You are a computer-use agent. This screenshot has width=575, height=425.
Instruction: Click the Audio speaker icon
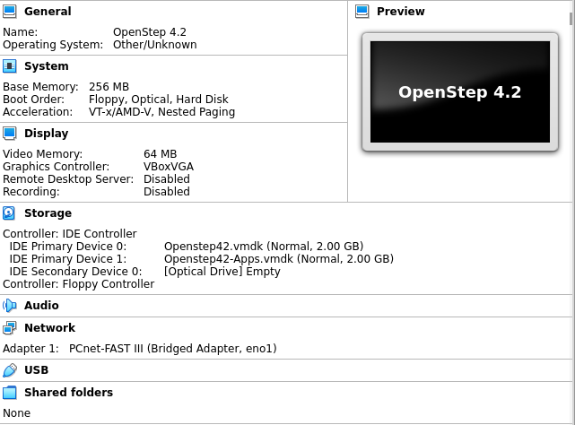(x=10, y=306)
